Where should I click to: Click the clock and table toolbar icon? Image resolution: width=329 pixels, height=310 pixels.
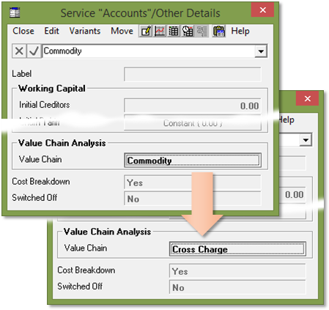[x=188, y=31]
